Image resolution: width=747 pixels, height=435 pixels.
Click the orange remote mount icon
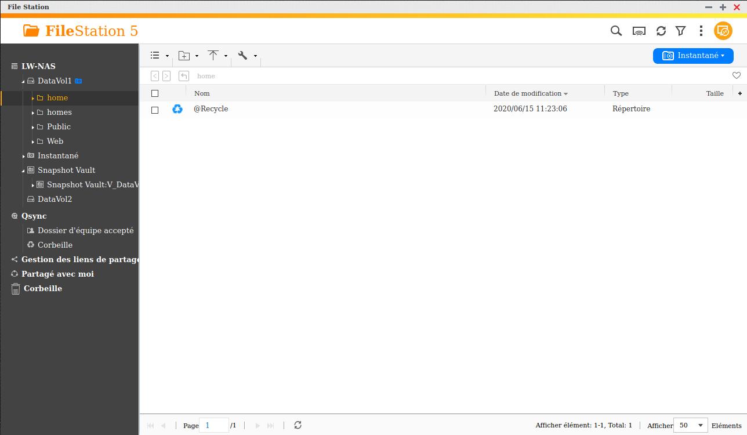point(723,31)
